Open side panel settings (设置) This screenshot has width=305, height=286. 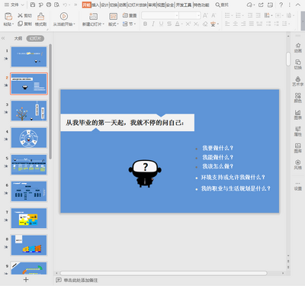click(x=298, y=186)
